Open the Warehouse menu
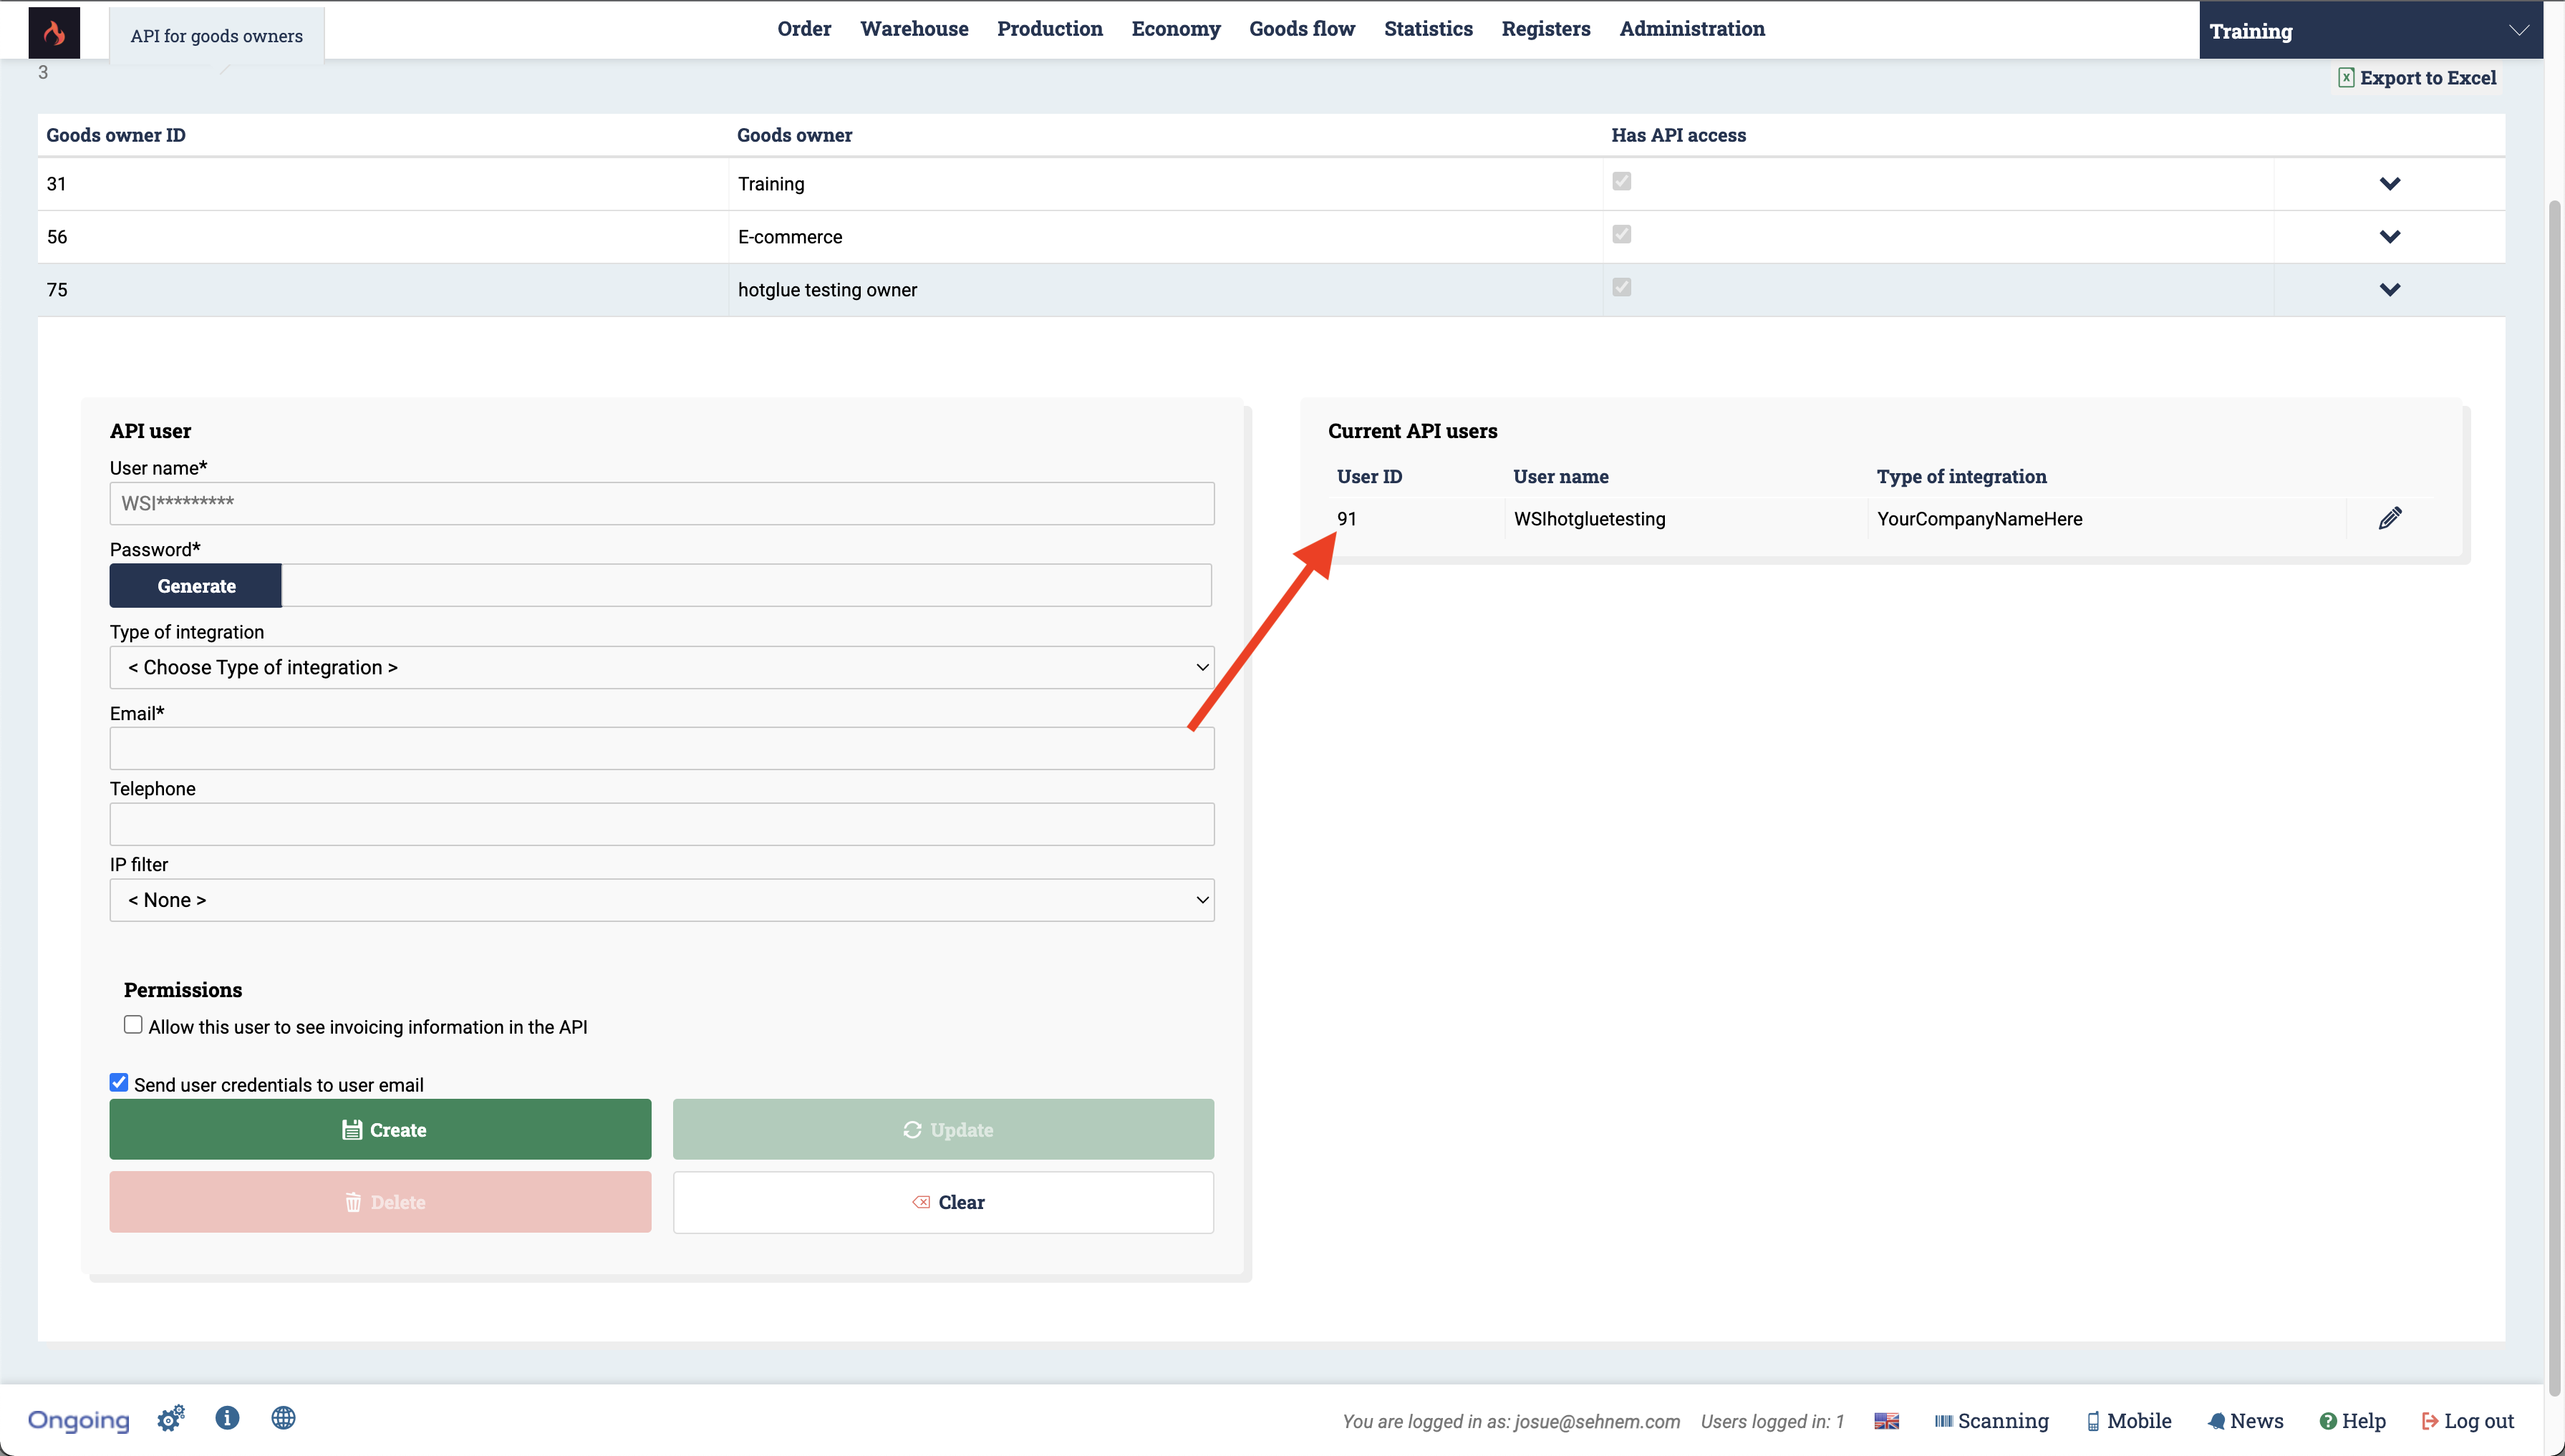The height and width of the screenshot is (1456, 2565). pyautogui.click(x=913, y=29)
